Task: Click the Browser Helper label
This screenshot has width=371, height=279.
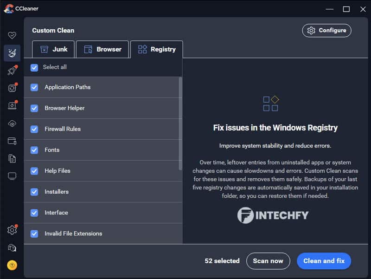Action: (x=64, y=108)
